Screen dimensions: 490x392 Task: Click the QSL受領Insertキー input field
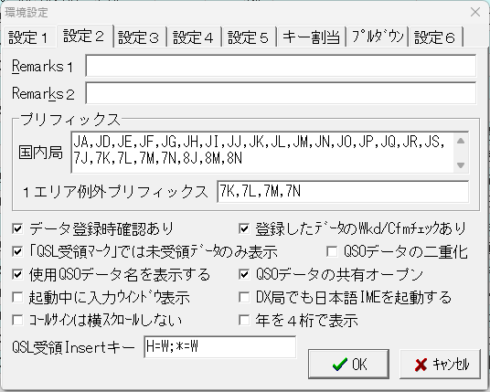click(x=220, y=346)
